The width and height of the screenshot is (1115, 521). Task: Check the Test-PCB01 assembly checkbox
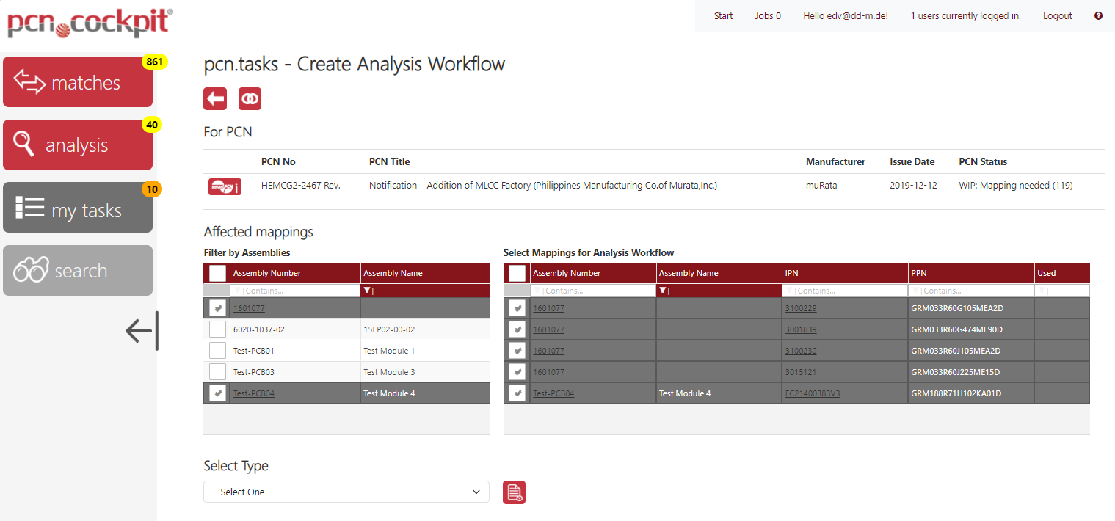217,351
